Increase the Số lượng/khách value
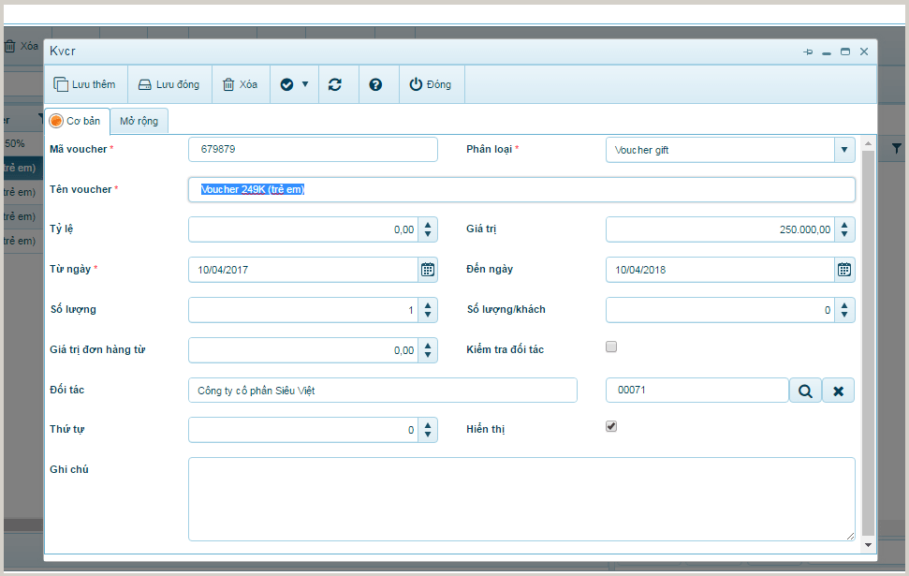This screenshot has height=576, width=909. coord(844,305)
